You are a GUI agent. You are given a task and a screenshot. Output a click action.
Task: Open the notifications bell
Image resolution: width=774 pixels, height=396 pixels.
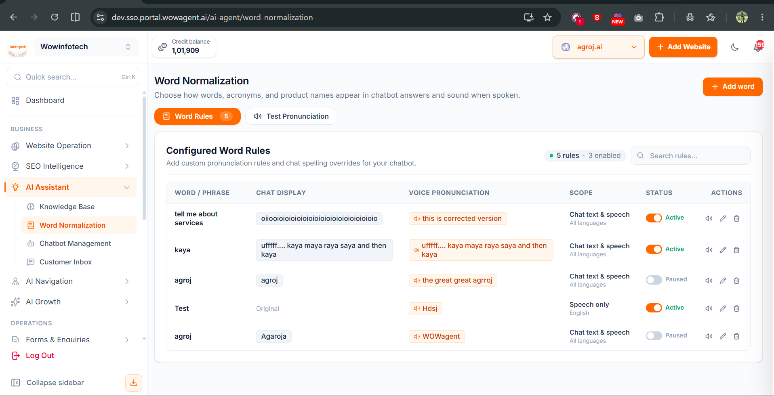click(758, 47)
